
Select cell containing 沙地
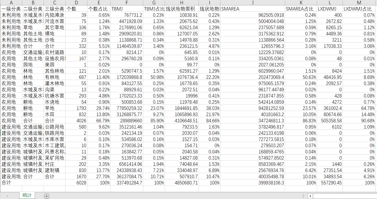pos(55,40)
